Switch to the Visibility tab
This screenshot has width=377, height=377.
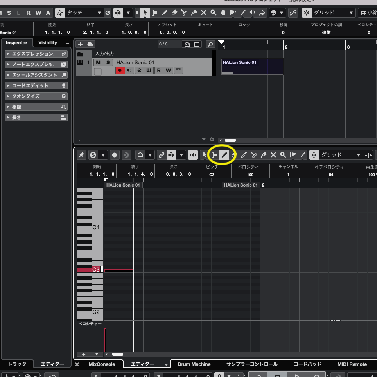[x=48, y=43]
